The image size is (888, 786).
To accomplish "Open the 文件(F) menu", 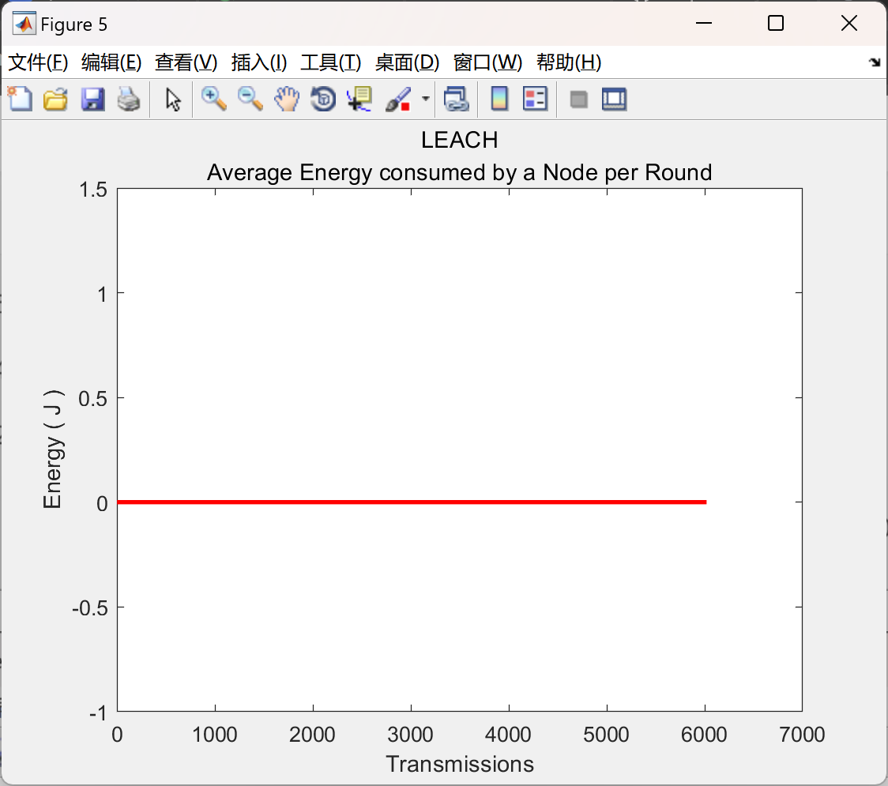I will (38, 62).
